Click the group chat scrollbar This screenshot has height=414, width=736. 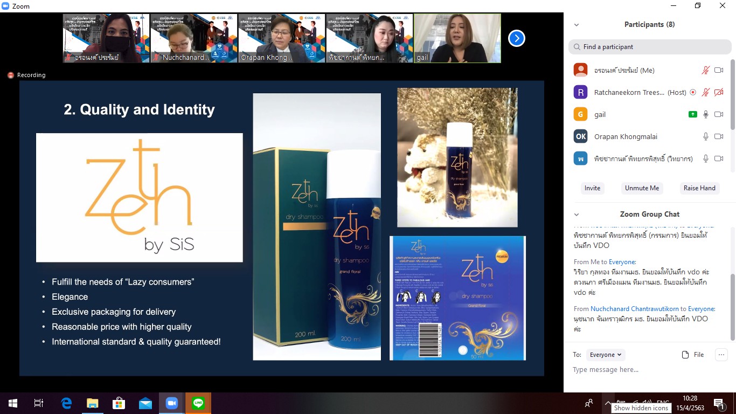(733, 307)
